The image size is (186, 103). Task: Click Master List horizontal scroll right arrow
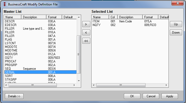[x=74, y=85]
